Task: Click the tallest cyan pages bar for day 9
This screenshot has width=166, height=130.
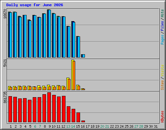Action: tap(50, 33)
